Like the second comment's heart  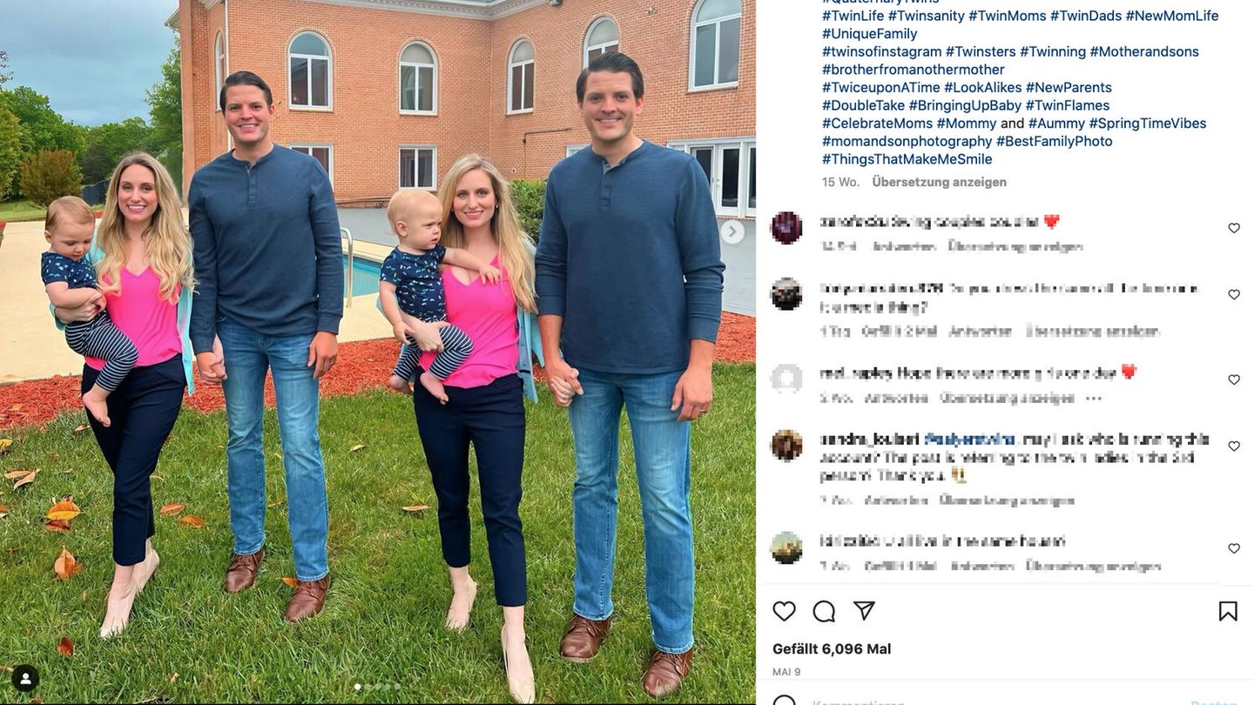point(1234,294)
